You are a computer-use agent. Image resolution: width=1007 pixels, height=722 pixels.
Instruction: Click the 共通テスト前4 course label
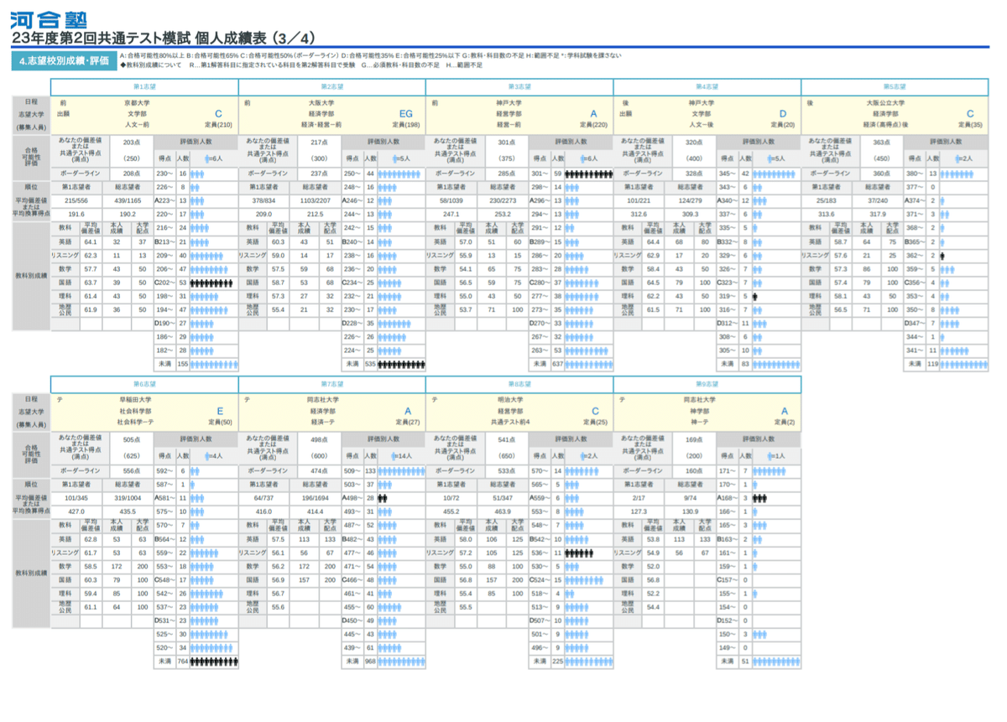pos(509,422)
